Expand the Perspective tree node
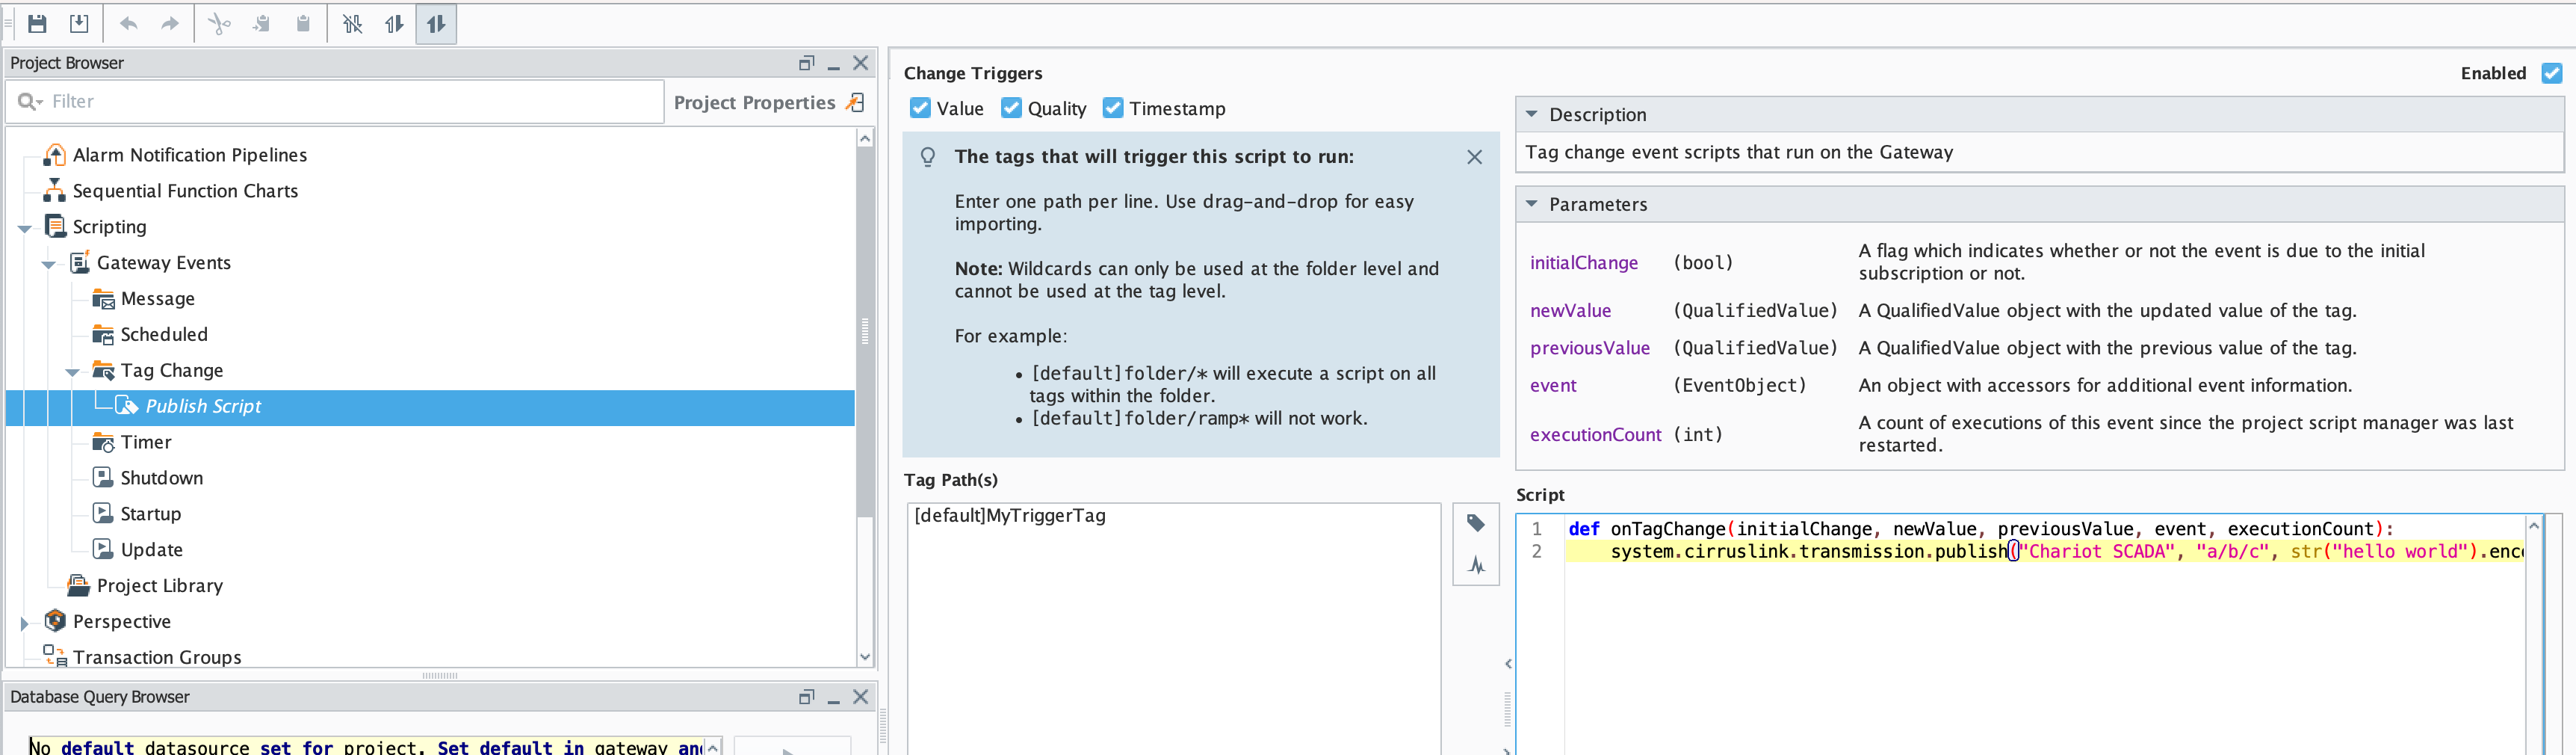2576x755 pixels. 25,623
